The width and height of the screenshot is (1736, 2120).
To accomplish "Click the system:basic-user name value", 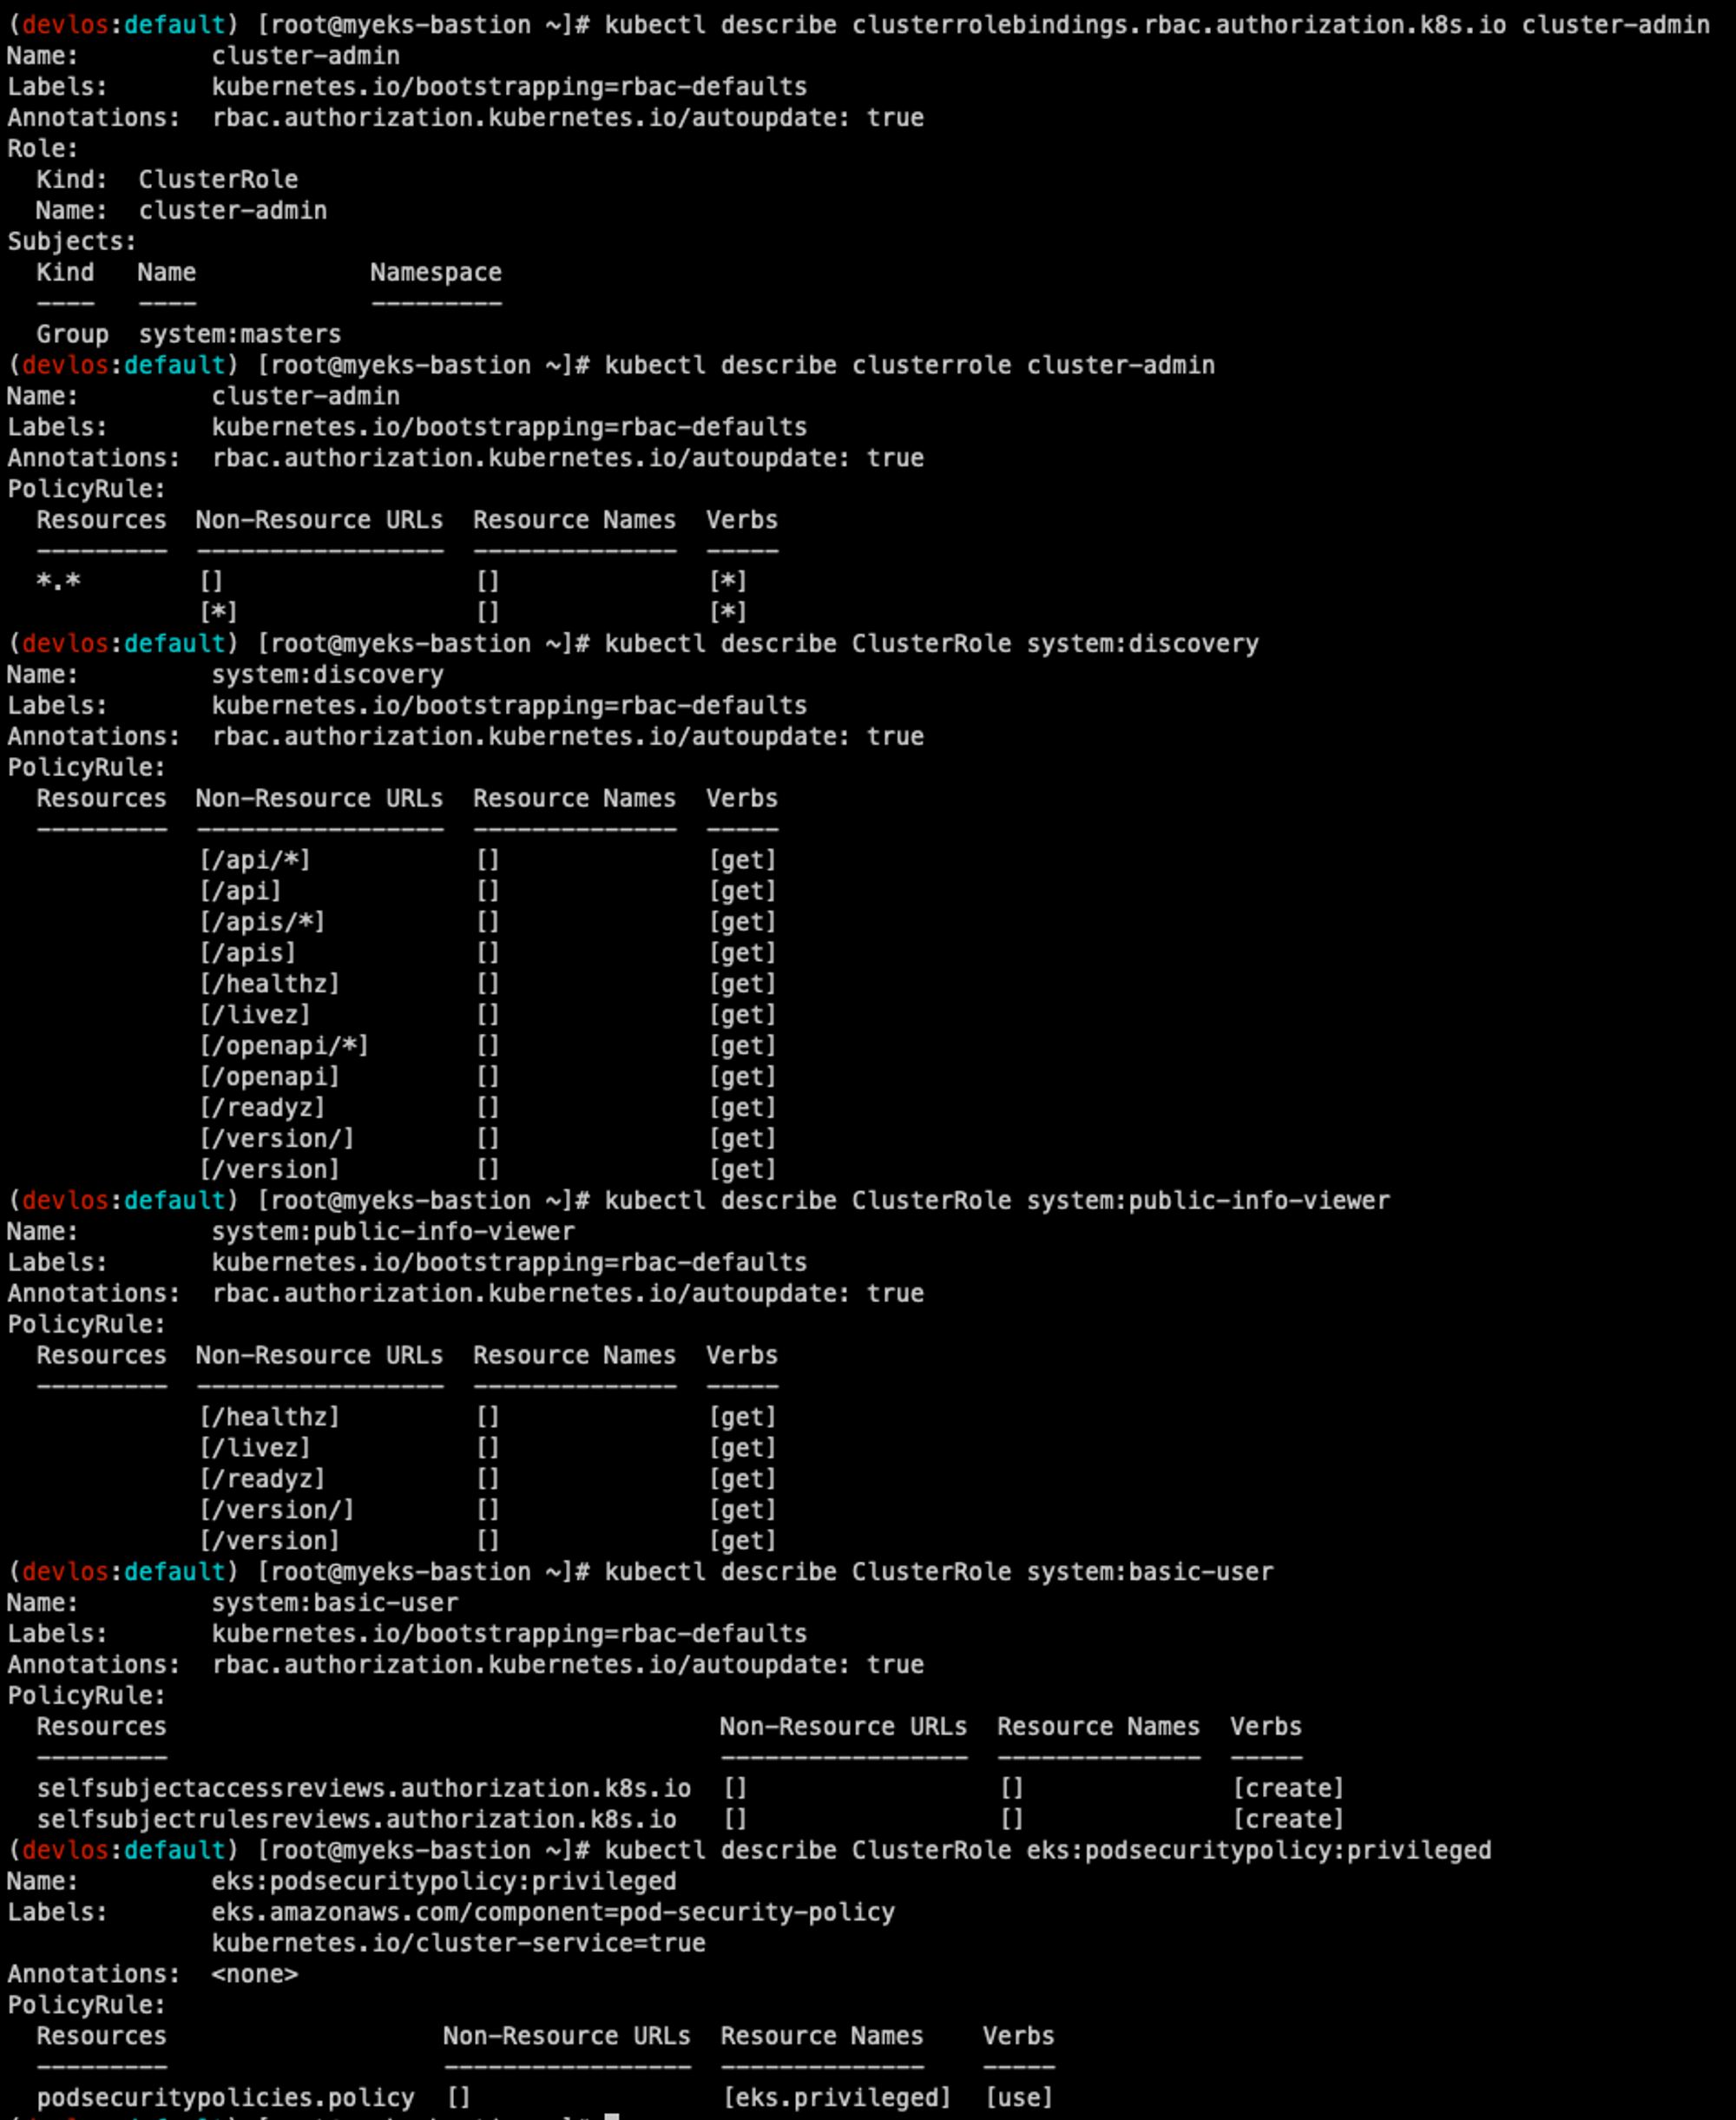I will tap(334, 1603).
